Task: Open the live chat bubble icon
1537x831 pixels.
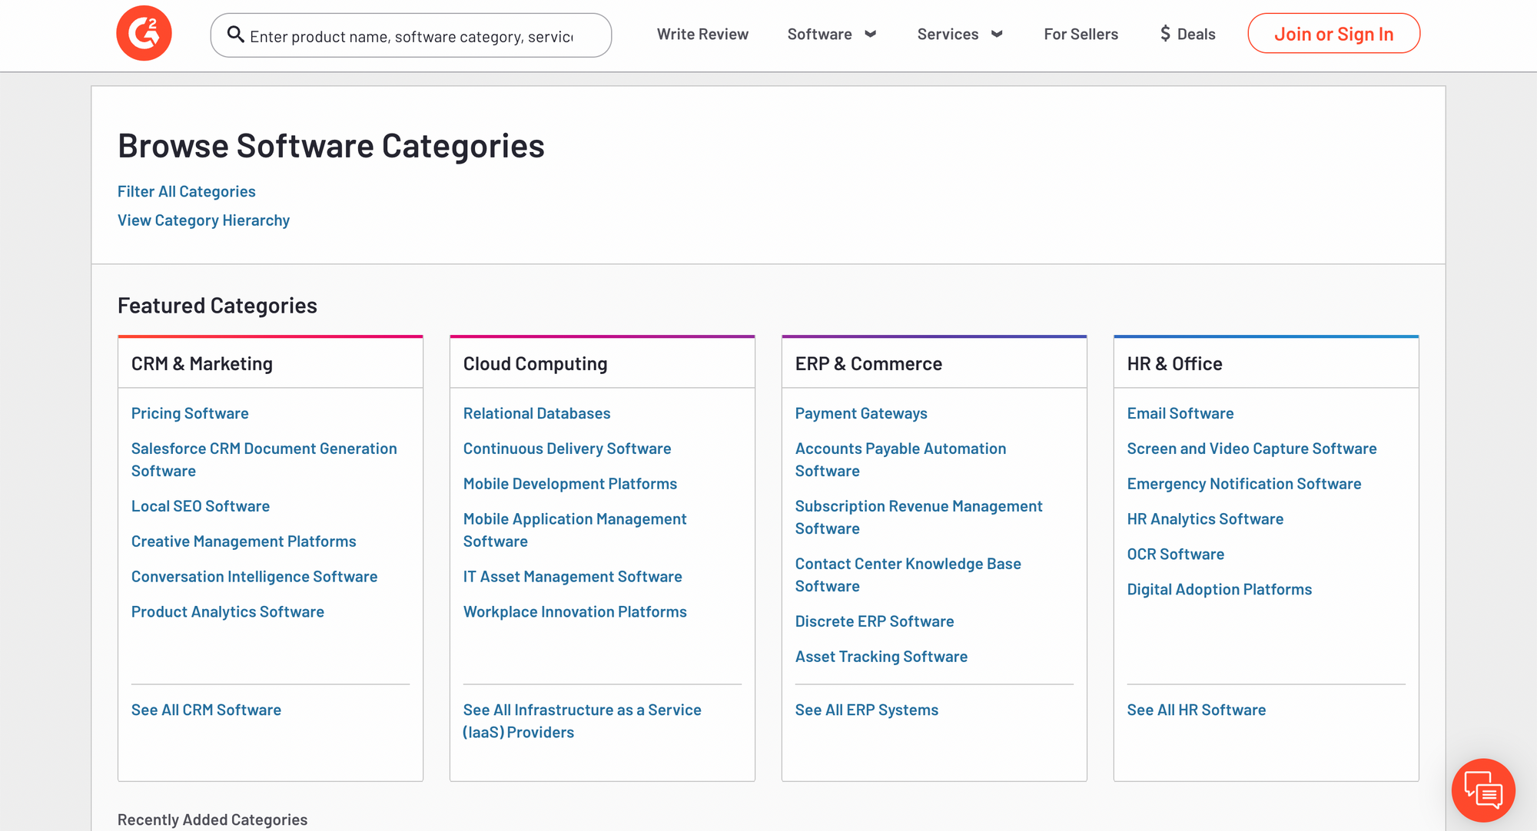Action: (1483, 790)
